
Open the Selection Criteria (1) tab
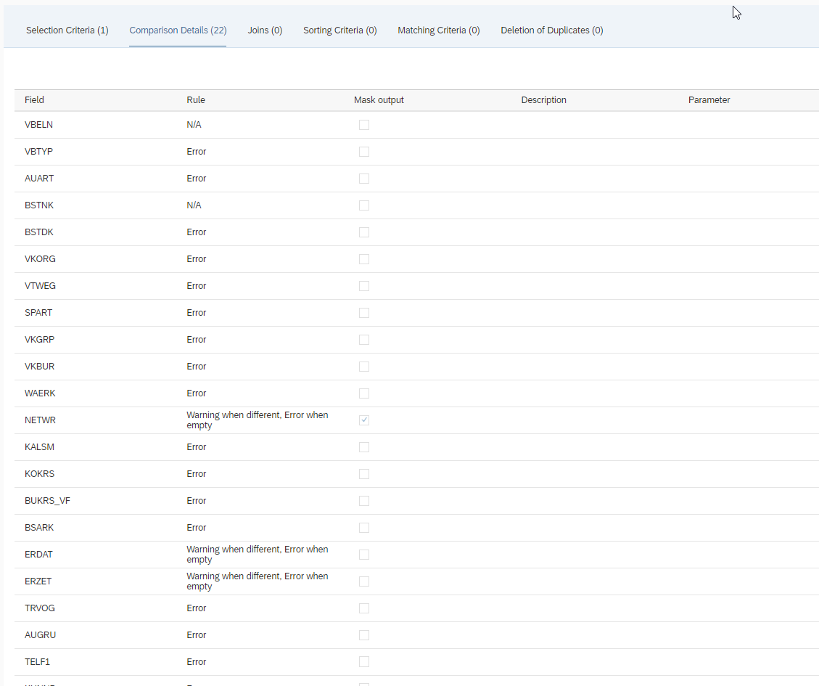[67, 30]
